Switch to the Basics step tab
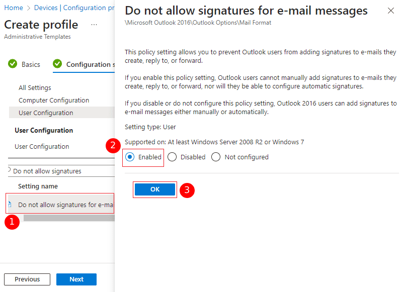Viewport: 404px width, 292px height. 31,64
